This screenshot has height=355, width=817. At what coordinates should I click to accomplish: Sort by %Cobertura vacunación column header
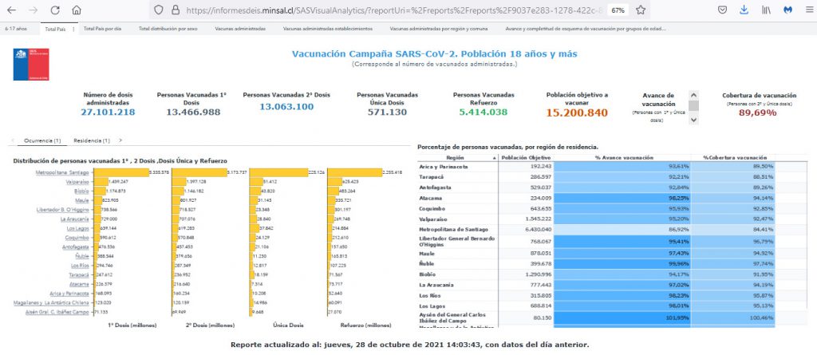pos(732,157)
